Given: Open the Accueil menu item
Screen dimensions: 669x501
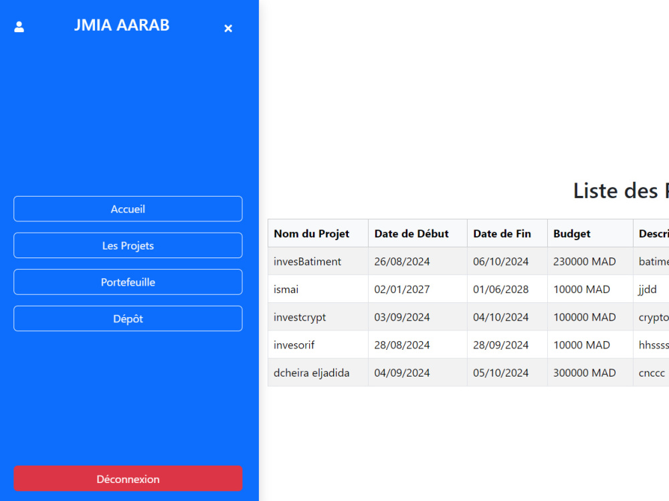Looking at the screenshot, I should pyautogui.click(x=128, y=209).
